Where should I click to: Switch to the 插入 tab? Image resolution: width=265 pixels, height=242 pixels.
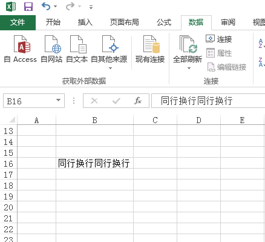click(85, 22)
